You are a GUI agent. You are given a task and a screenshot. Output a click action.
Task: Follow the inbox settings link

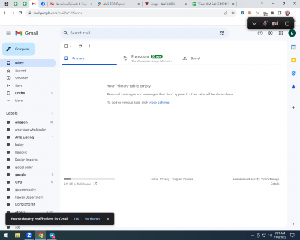pos(159,103)
